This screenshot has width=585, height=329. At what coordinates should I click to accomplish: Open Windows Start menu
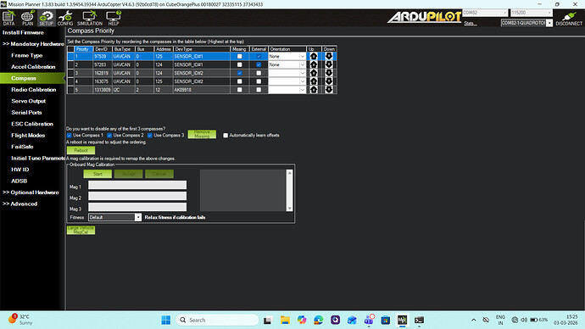click(x=166, y=320)
